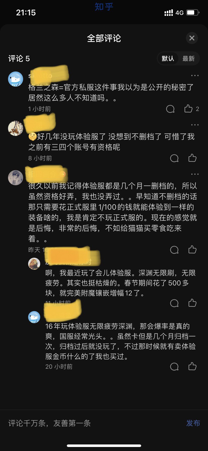Reply to the long comment about 猫猫买零食
This screenshot has width=208, height=451.
pyautogui.click(x=174, y=250)
